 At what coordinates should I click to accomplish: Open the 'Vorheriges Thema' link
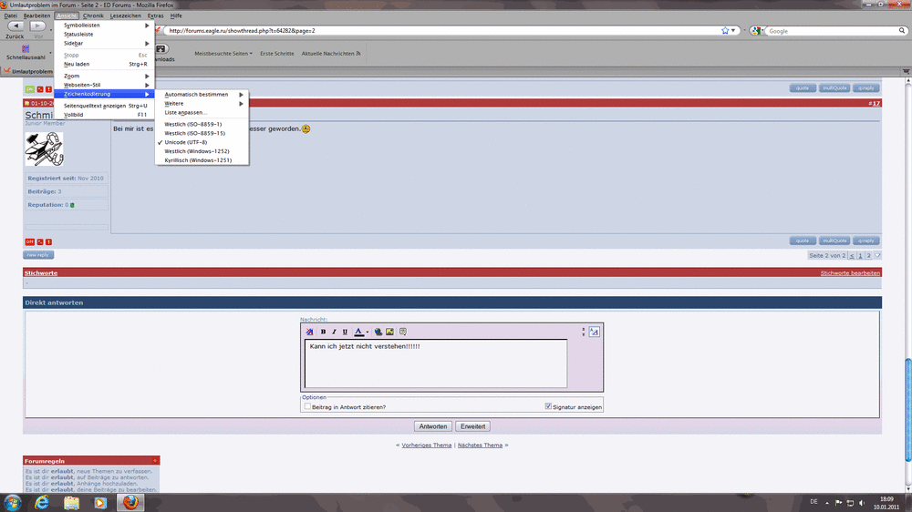click(426, 445)
